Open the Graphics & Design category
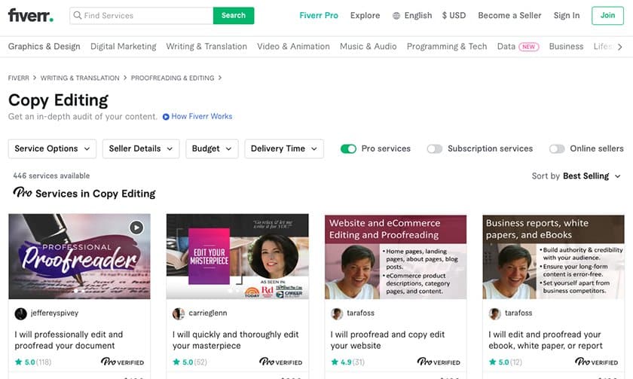The image size is (633, 379). click(x=44, y=47)
